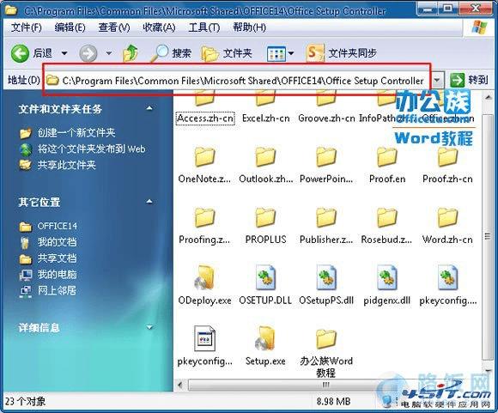Viewport: 498px width, 413px height.
Task: Select the Outlook.zh... folder
Action: point(266,166)
